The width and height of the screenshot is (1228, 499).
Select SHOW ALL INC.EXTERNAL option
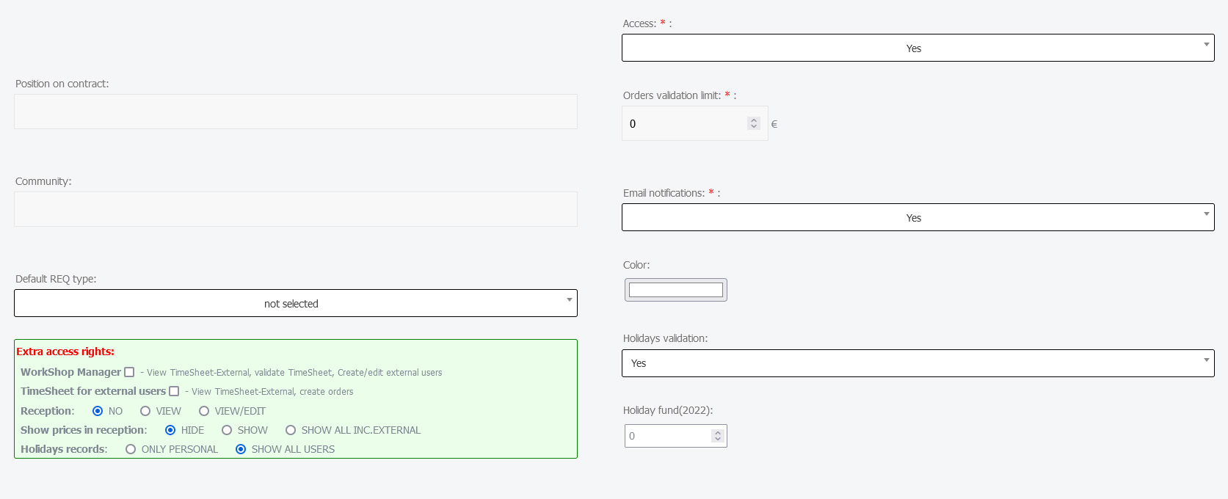(x=291, y=430)
